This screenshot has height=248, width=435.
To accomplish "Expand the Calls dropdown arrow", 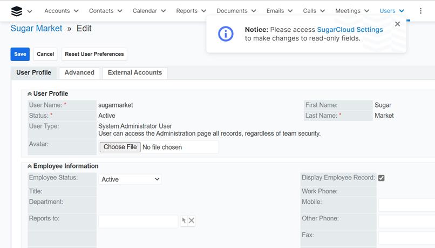I will tap(322, 11).
